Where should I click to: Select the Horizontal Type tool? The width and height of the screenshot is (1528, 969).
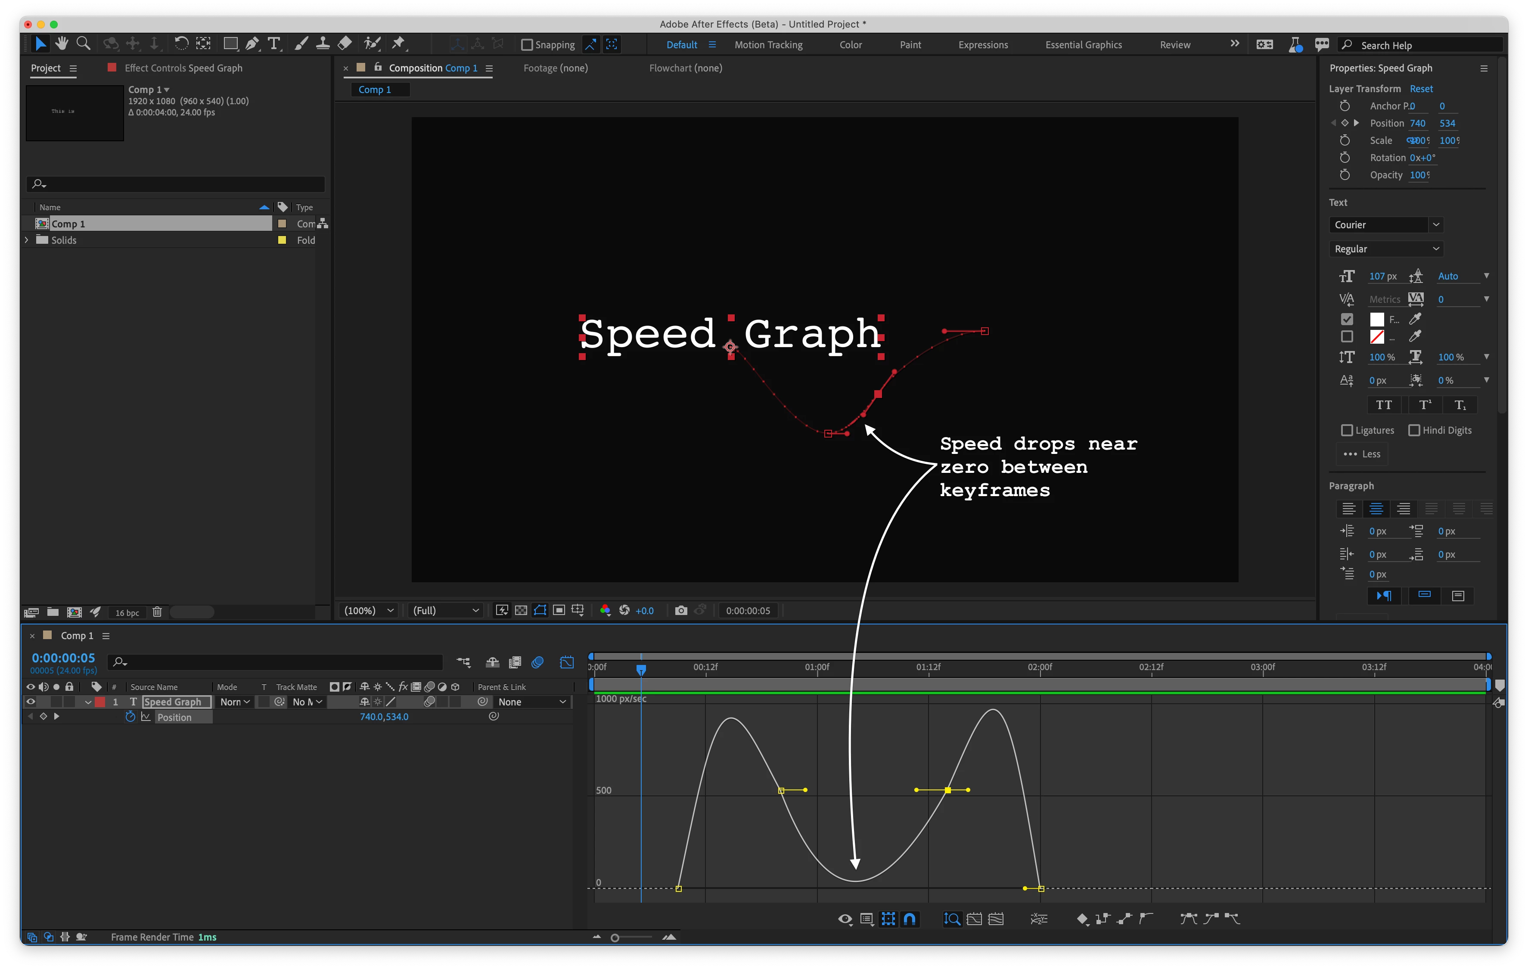pos(273,44)
